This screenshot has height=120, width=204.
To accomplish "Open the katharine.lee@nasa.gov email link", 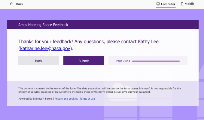I will point(45,48).
